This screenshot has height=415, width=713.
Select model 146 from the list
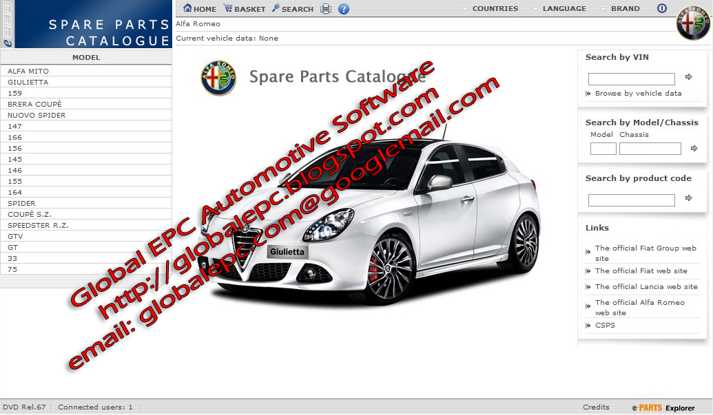pos(86,170)
